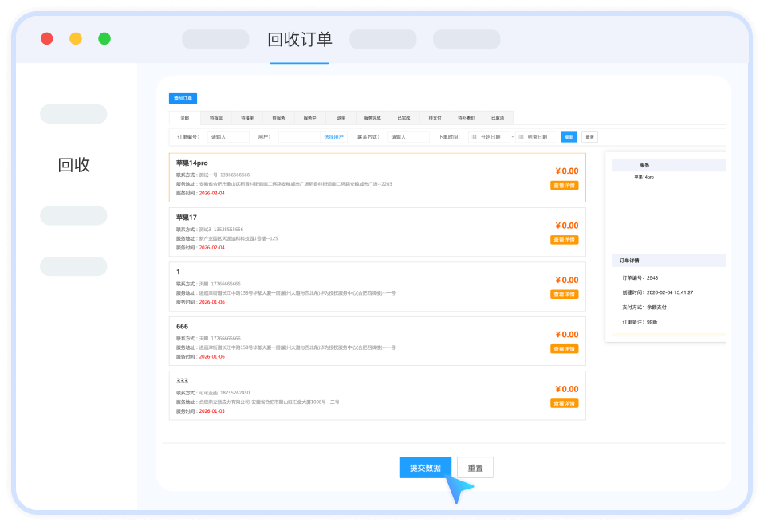
Task: Select the 已完成 tab
Action: tap(404, 118)
